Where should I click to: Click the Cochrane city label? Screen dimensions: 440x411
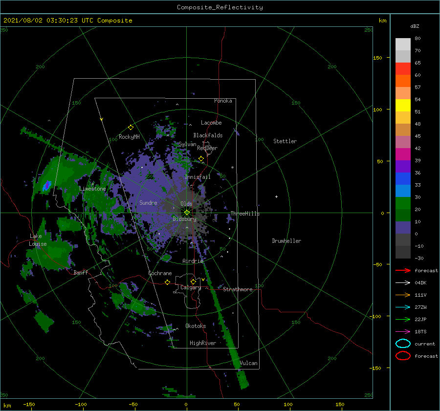click(x=160, y=273)
